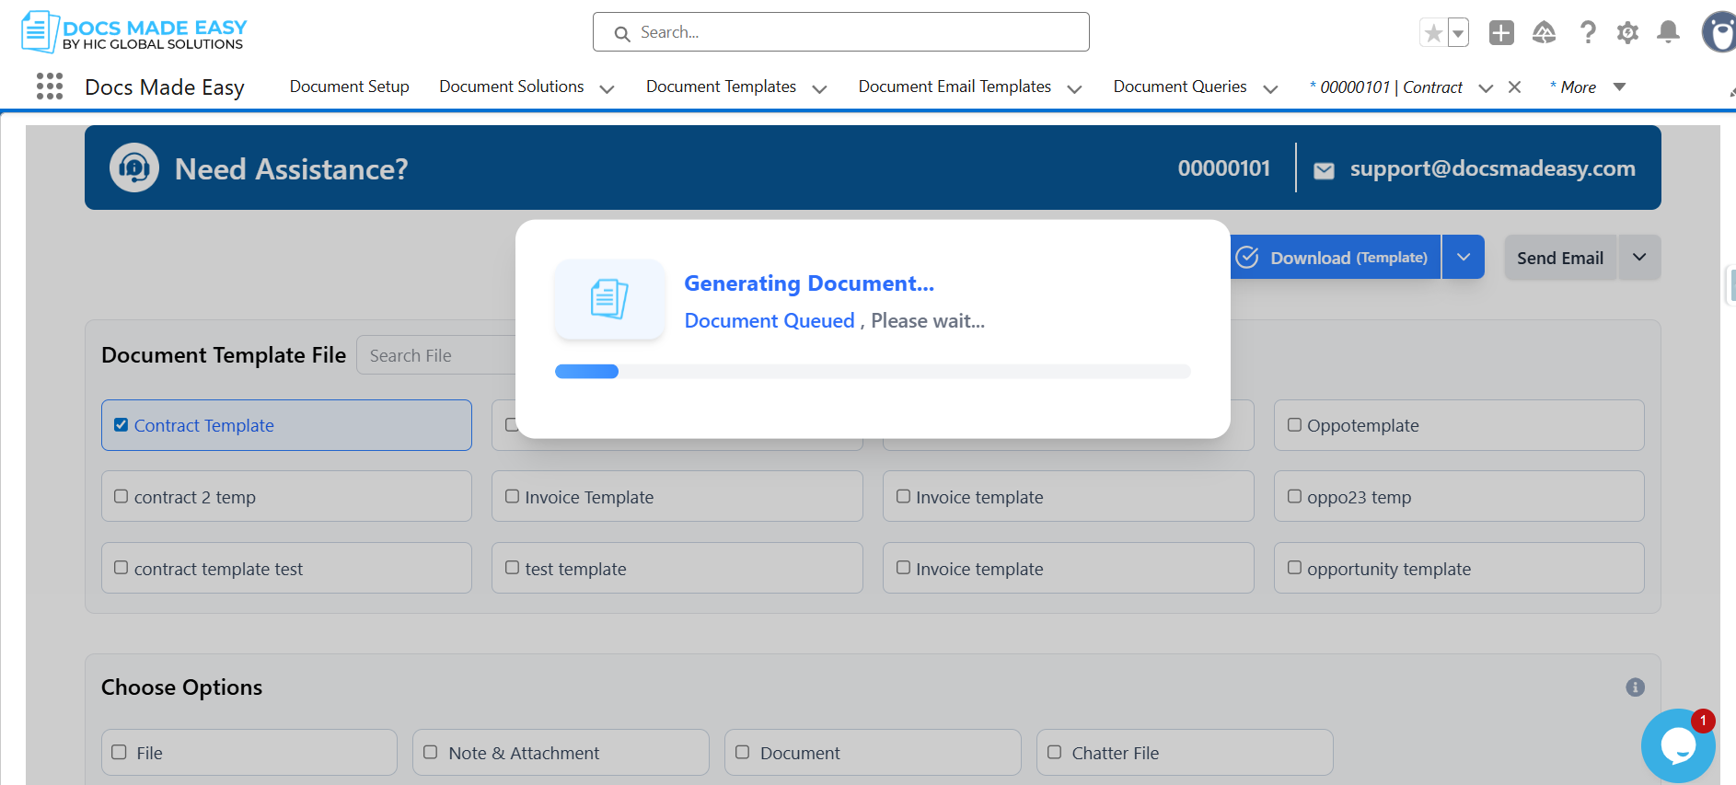This screenshot has height=785, width=1736.
Task: Go to the Document Setup tab
Action: pyautogui.click(x=349, y=87)
